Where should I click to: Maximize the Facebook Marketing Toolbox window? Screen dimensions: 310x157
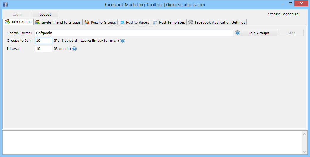tap(291, 4)
